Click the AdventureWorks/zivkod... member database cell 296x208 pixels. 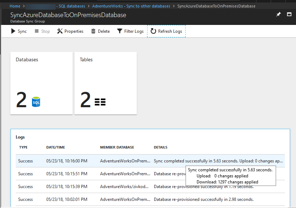[124, 187]
